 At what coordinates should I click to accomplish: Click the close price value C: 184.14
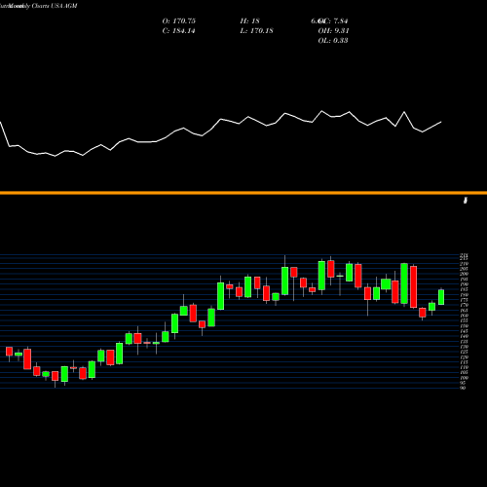point(178,31)
